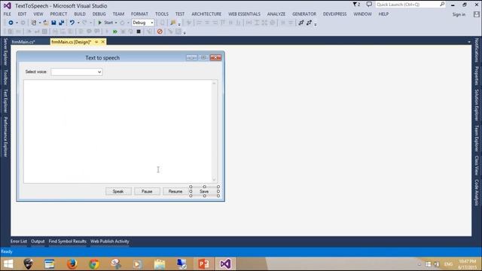Select the Speak button on form
This screenshot has width=482, height=271.
click(x=118, y=191)
